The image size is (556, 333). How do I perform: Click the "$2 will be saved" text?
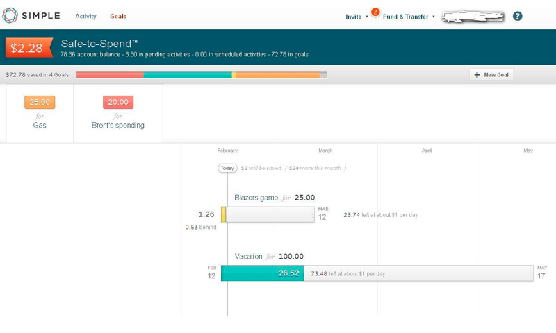coord(261,168)
